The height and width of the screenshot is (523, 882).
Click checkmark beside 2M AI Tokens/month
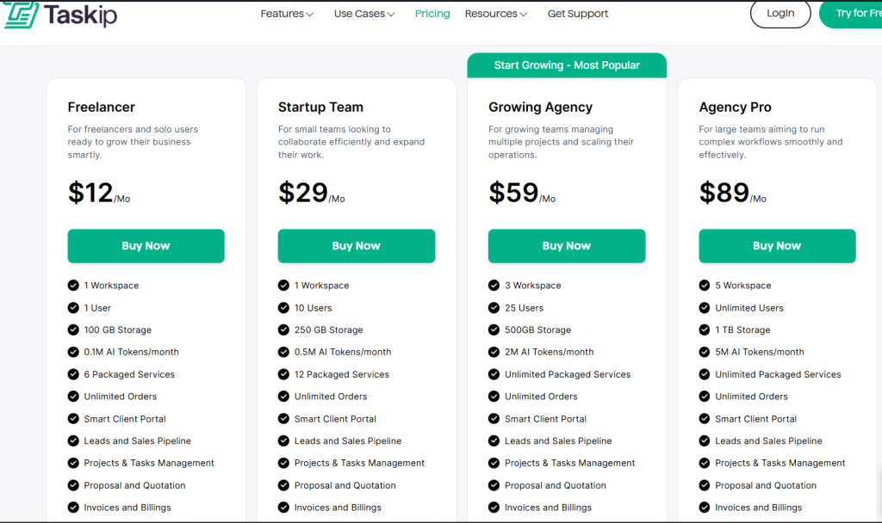494,352
